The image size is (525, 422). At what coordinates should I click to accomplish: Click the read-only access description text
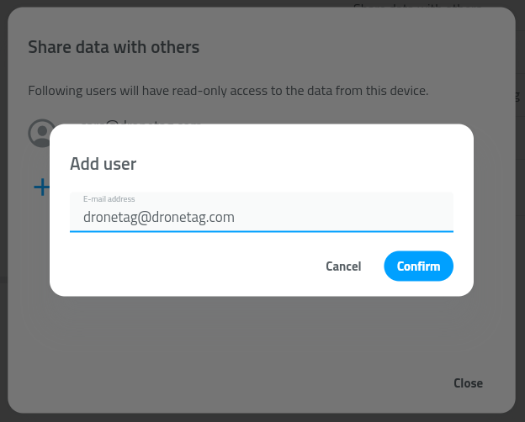[228, 91]
